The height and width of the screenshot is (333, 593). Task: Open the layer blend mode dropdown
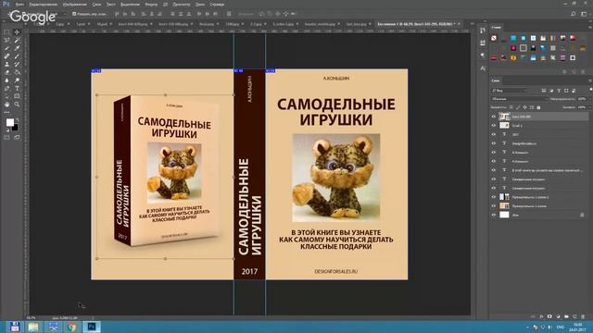pyautogui.click(x=519, y=99)
